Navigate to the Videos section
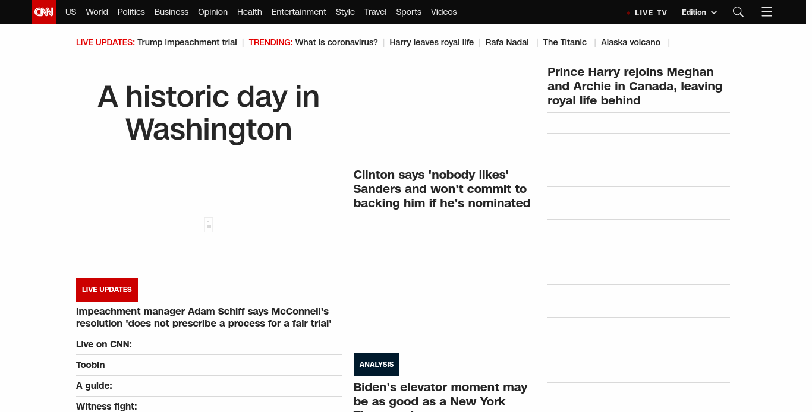 pos(443,12)
